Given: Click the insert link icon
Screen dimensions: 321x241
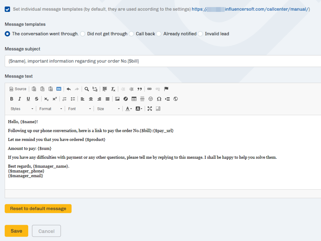Looking at the screenshot, I should click(x=150, y=89).
